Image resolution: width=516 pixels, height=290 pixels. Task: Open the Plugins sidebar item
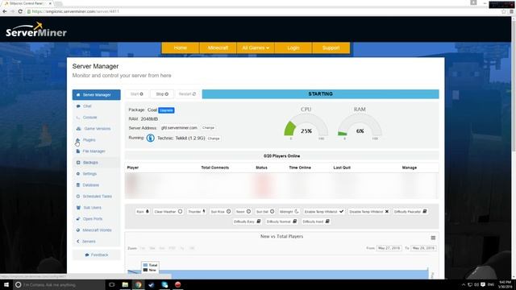(x=96, y=139)
